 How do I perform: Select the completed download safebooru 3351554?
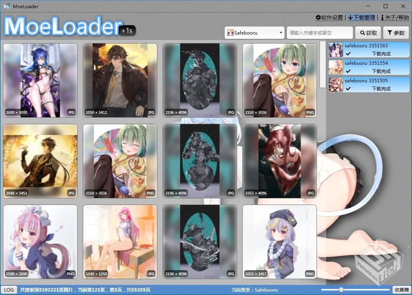coord(367,67)
